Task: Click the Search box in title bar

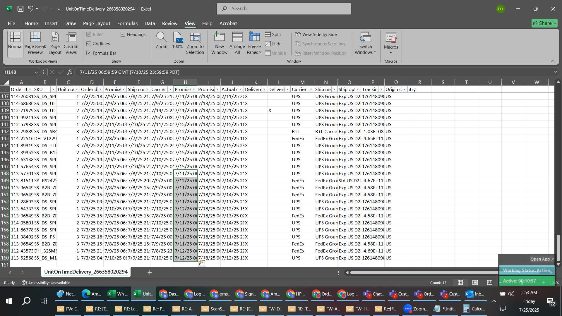Action: [284, 9]
